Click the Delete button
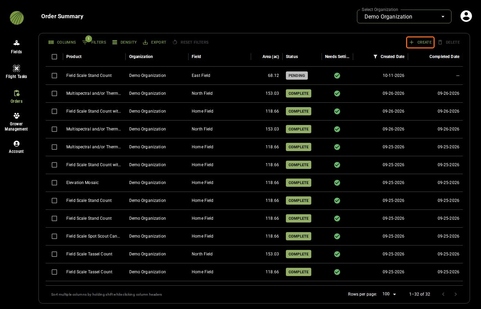Image resolution: width=481 pixels, height=309 pixels. pos(449,42)
